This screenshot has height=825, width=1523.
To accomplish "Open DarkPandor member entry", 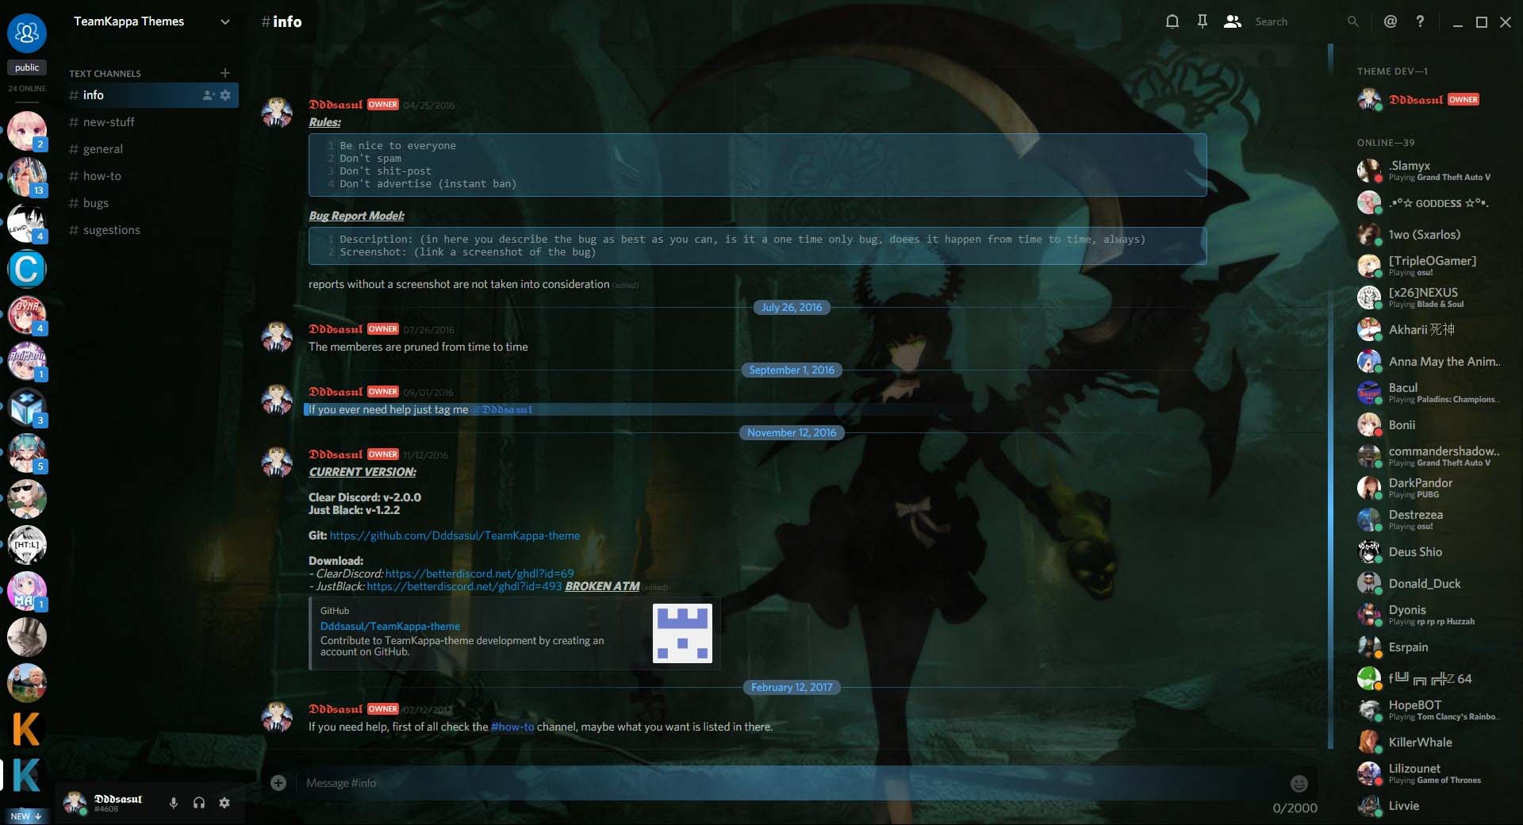I will [x=1428, y=488].
